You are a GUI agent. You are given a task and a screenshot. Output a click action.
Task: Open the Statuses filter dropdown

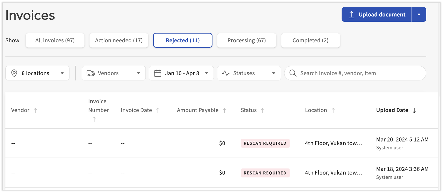tap(249, 73)
